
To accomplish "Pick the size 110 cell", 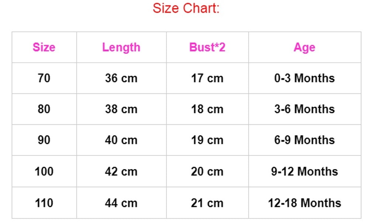I will (x=44, y=203).
